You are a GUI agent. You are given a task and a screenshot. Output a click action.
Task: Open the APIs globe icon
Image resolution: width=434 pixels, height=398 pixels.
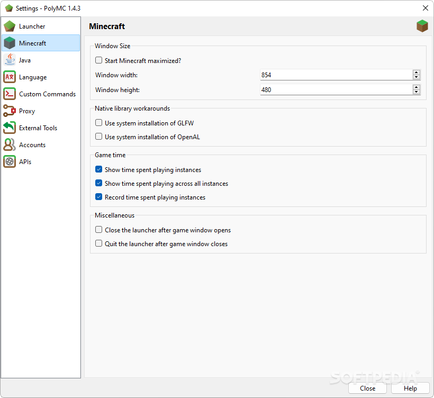coord(10,161)
